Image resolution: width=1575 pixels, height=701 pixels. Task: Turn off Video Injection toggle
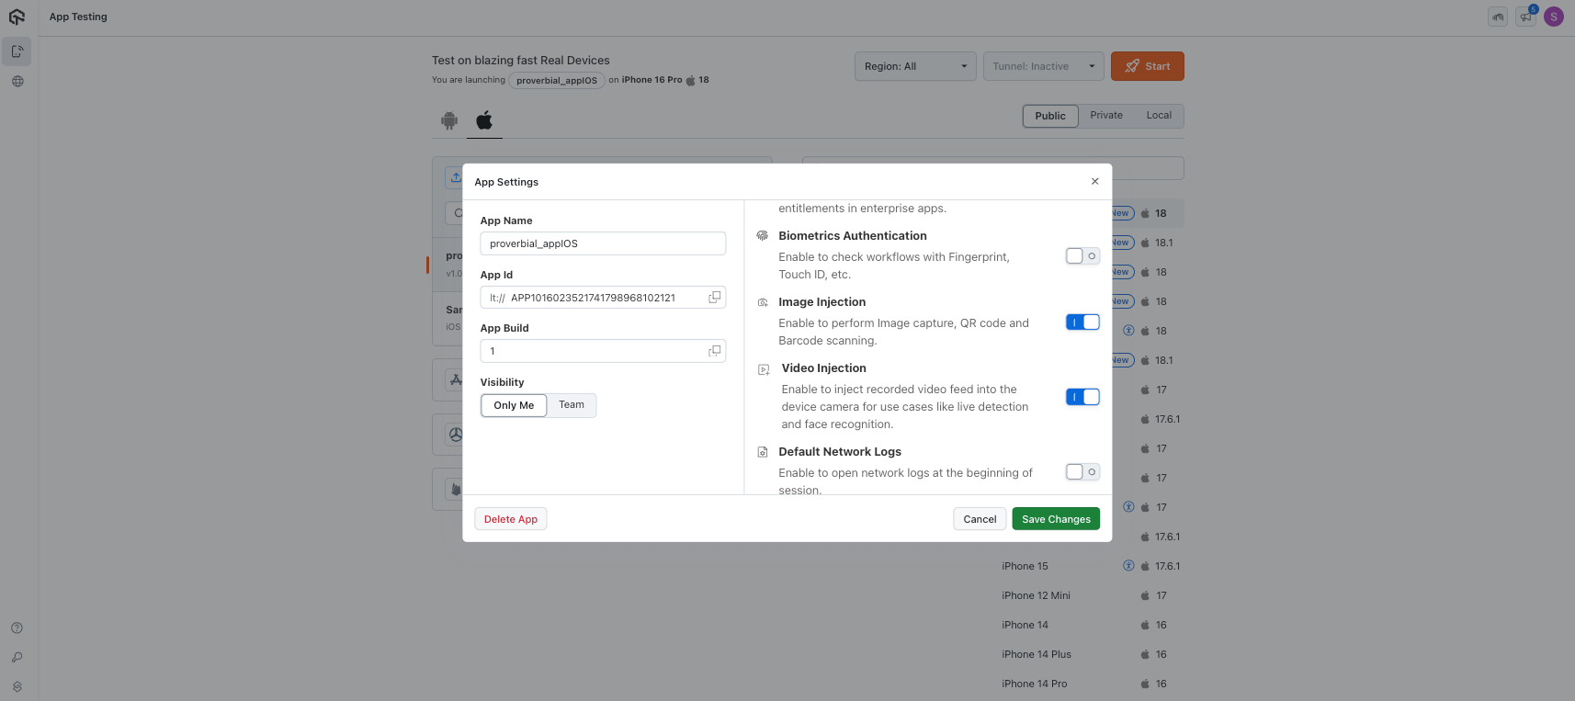pyautogui.click(x=1082, y=397)
